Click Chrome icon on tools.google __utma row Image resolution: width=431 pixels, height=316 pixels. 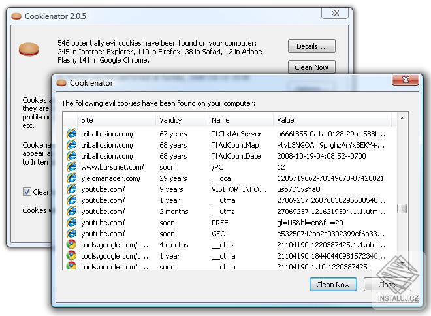71,256
